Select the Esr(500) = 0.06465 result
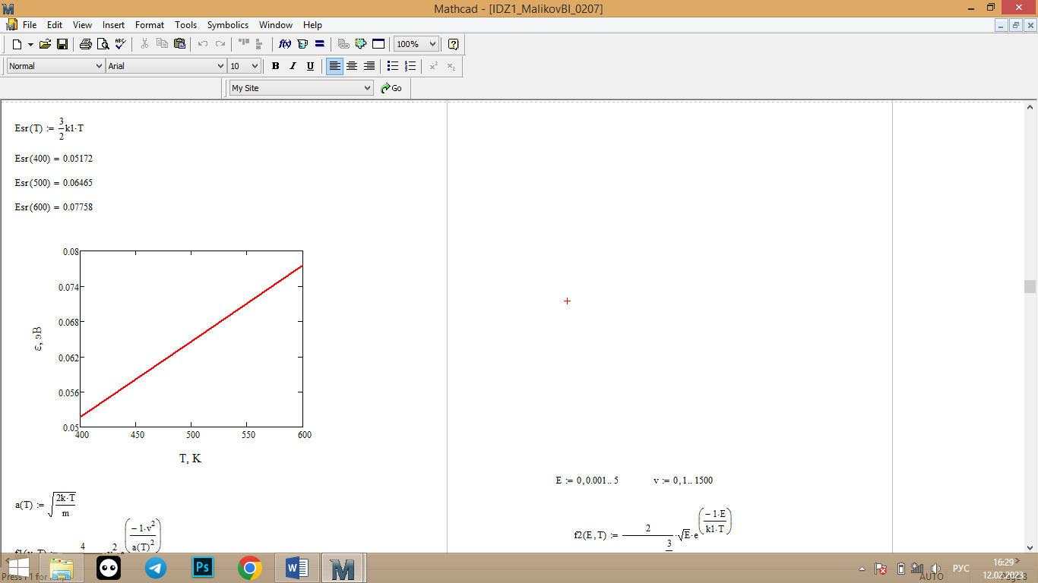This screenshot has width=1038, height=583. (54, 183)
